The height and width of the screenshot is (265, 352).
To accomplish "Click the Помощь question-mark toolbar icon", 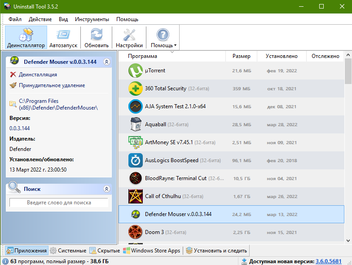I will [x=163, y=35].
